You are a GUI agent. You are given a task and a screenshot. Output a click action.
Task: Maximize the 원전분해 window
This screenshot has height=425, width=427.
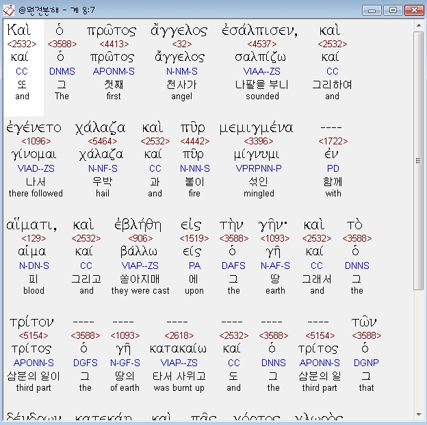393,10
